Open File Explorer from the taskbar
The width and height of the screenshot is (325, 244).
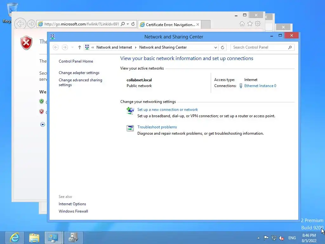[34, 238]
